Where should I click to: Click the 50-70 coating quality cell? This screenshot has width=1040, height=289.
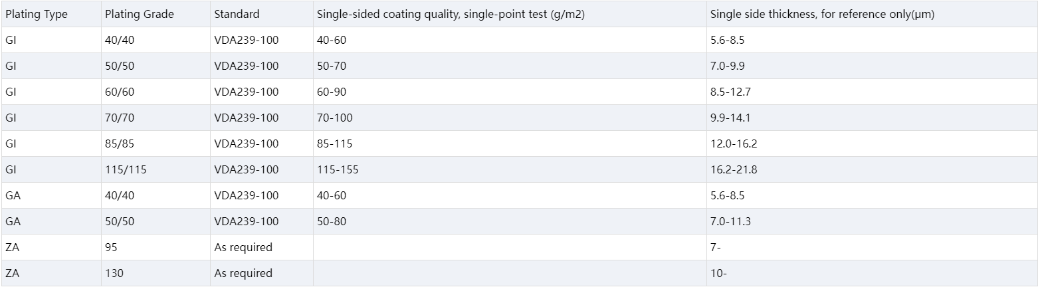click(x=332, y=66)
